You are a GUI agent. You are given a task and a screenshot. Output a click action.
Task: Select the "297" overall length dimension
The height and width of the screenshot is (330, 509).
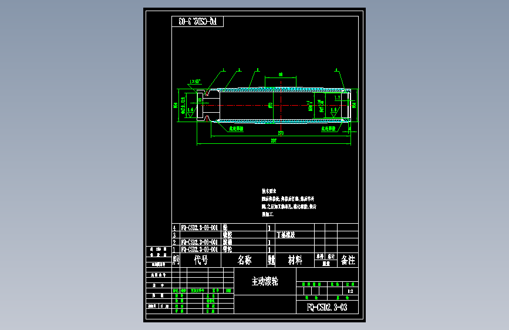point(274,141)
